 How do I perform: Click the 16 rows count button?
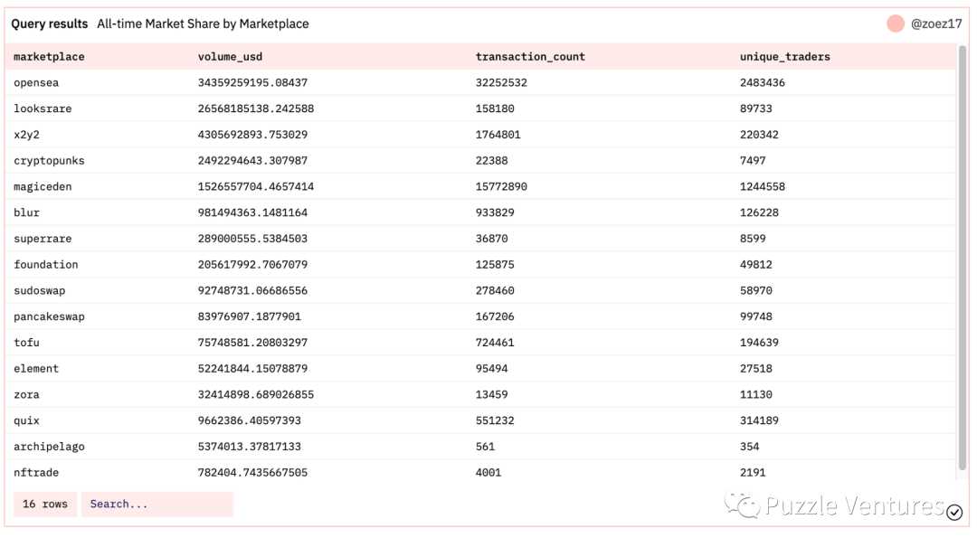[x=45, y=505]
